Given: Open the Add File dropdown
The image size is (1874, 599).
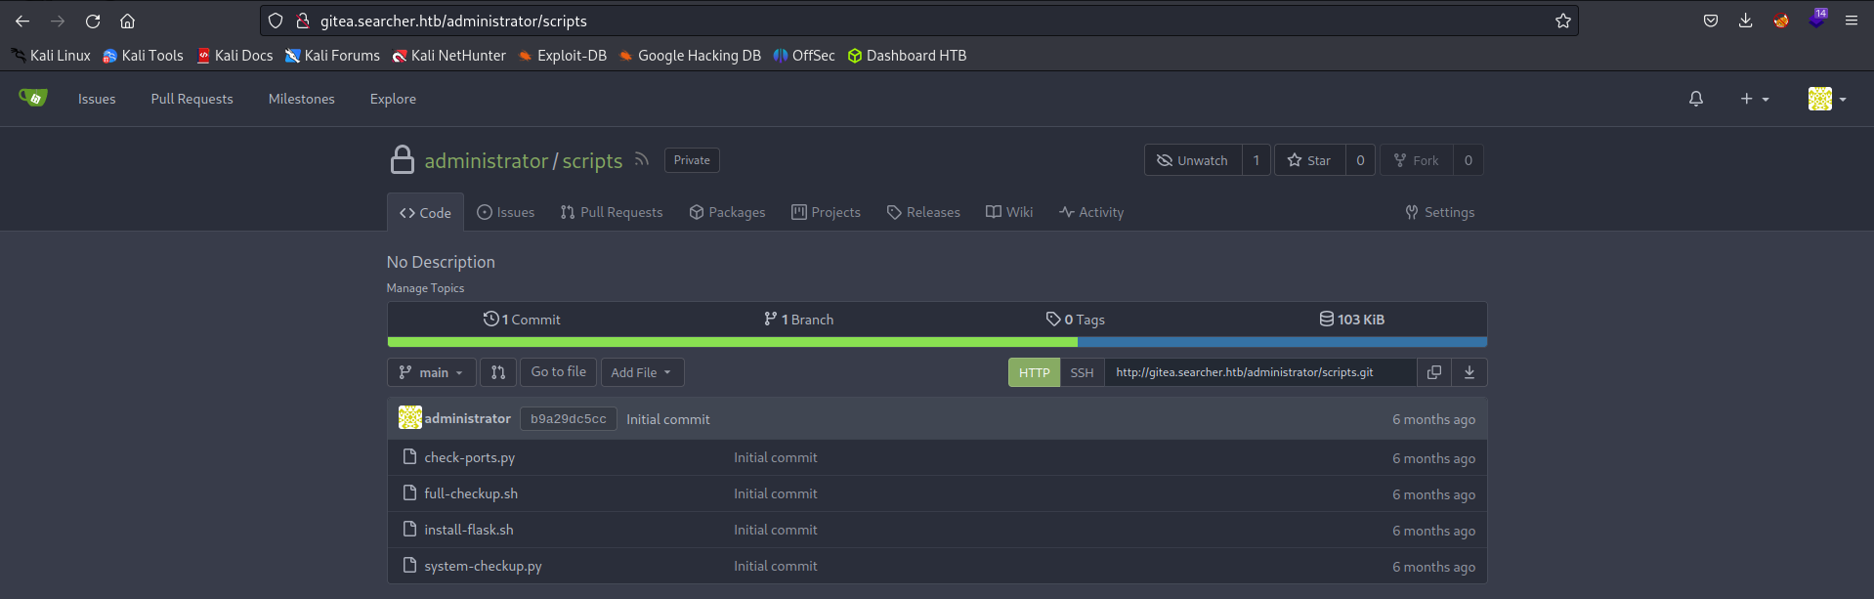Looking at the screenshot, I should 641,372.
